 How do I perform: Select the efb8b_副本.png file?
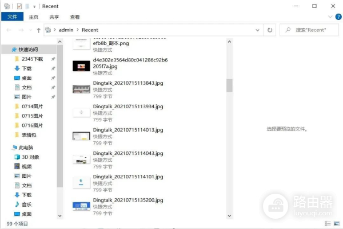(x=111, y=43)
